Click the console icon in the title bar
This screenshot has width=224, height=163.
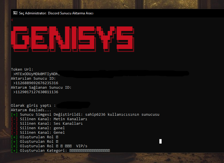coord(15,13)
